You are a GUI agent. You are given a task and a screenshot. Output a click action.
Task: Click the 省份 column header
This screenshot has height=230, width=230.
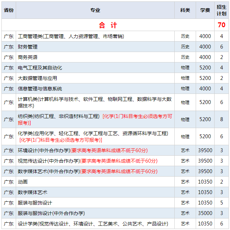(x=9, y=10)
